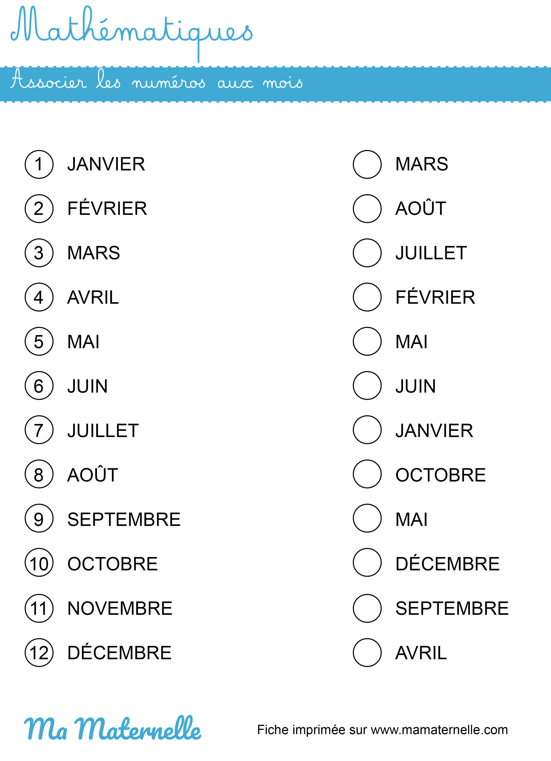The image size is (551, 761).
Task: Click the circled number 11 icon
Action: coord(39,608)
